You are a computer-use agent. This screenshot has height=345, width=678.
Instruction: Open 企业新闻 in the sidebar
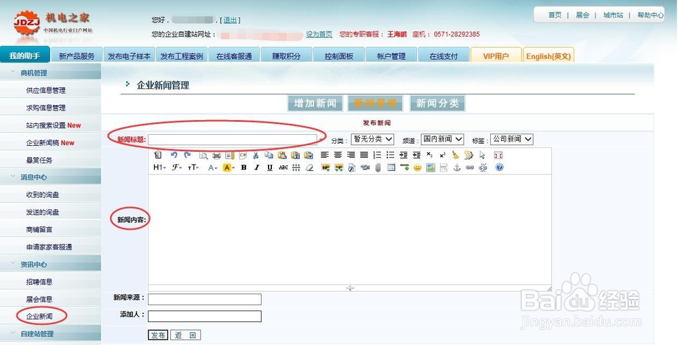tap(39, 317)
